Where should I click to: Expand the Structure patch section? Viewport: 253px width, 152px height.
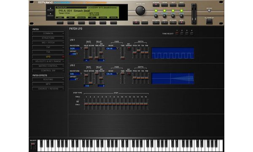[48, 38]
